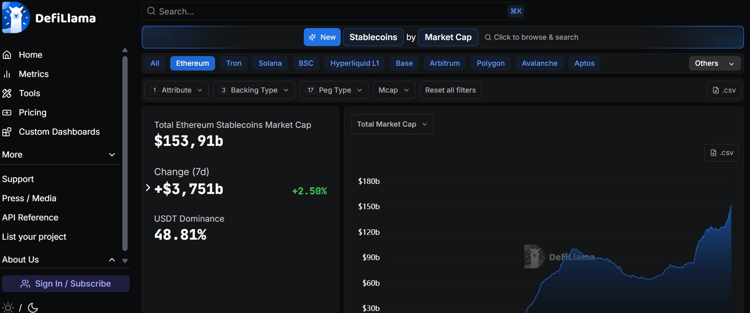Click the Metrics bar chart icon
The image size is (750, 313).
coord(7,74)
